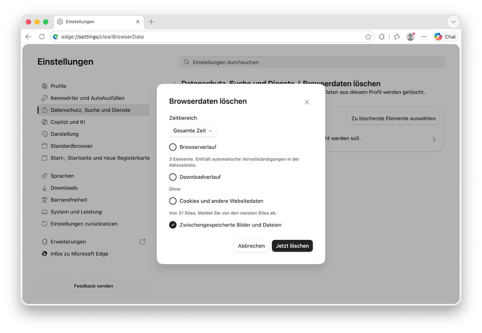This screenshot has width=482, height=333.
Task: Click the Copilot icon beside Copilot und KI
Action: click(x=44, y=122)
